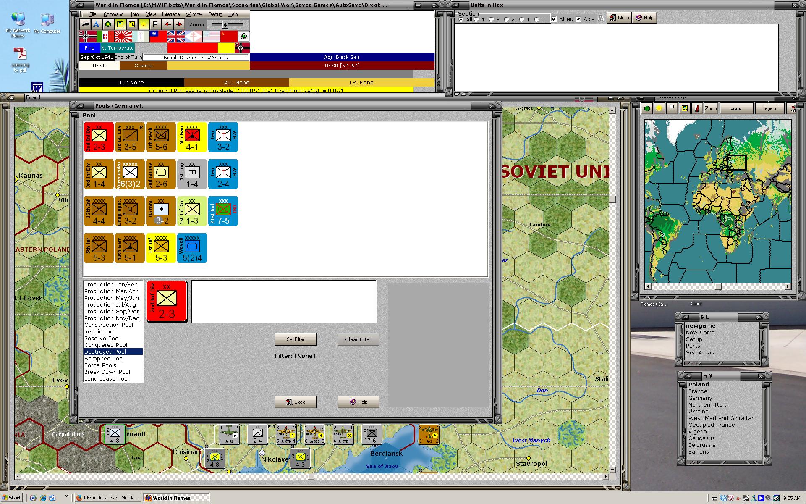
Task: Select the Wavell 5(2)4 unit counter
Action: click(192, 248)
